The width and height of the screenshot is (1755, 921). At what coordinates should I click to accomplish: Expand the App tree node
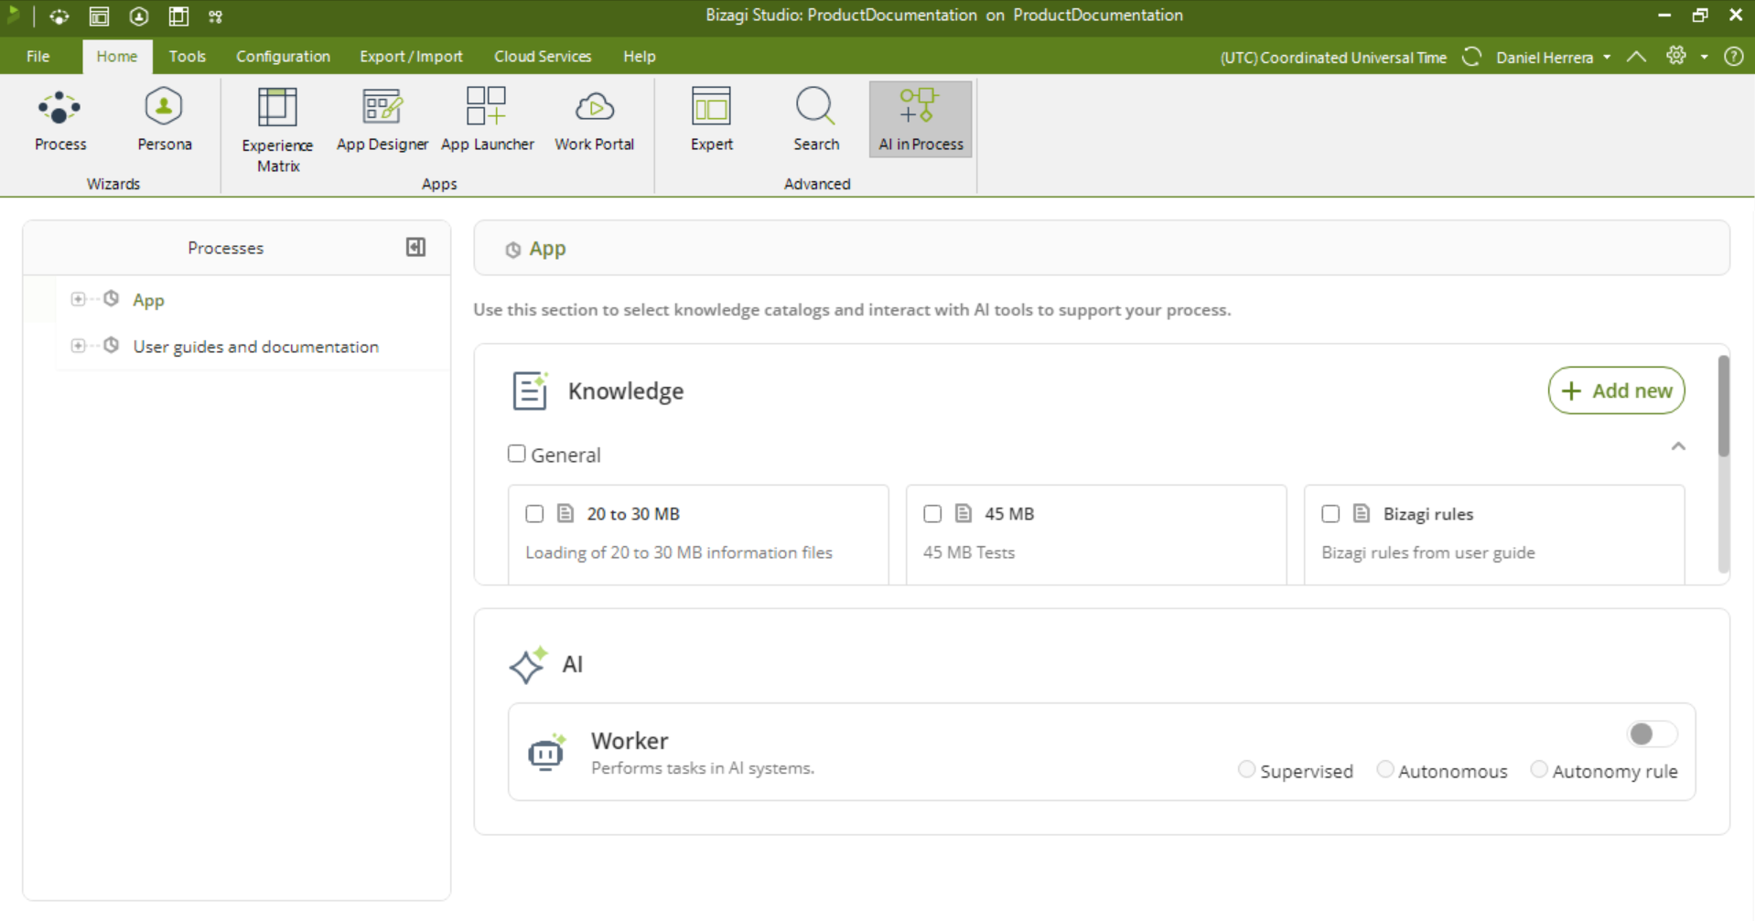point(79,299)
